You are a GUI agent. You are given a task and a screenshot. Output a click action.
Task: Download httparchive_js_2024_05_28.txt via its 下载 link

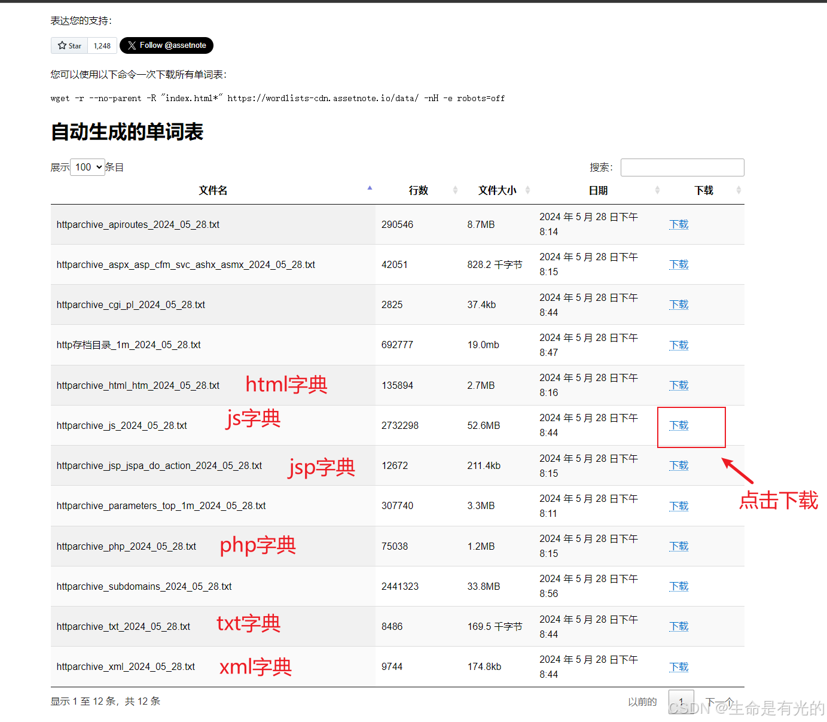pyautogui.click(x=679, y=425)
